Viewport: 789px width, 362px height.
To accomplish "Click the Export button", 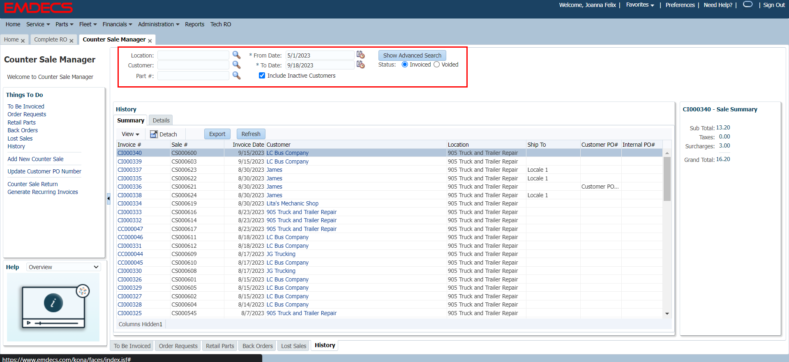I will click(x=217, y=134).
